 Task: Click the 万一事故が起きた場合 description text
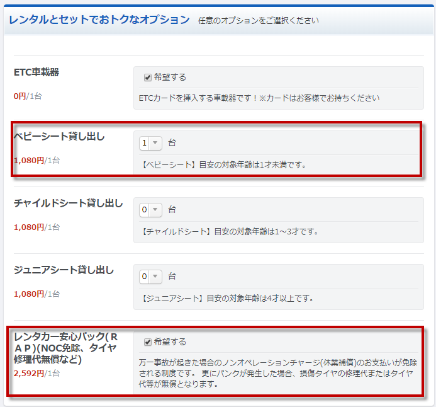pos(278,374)
